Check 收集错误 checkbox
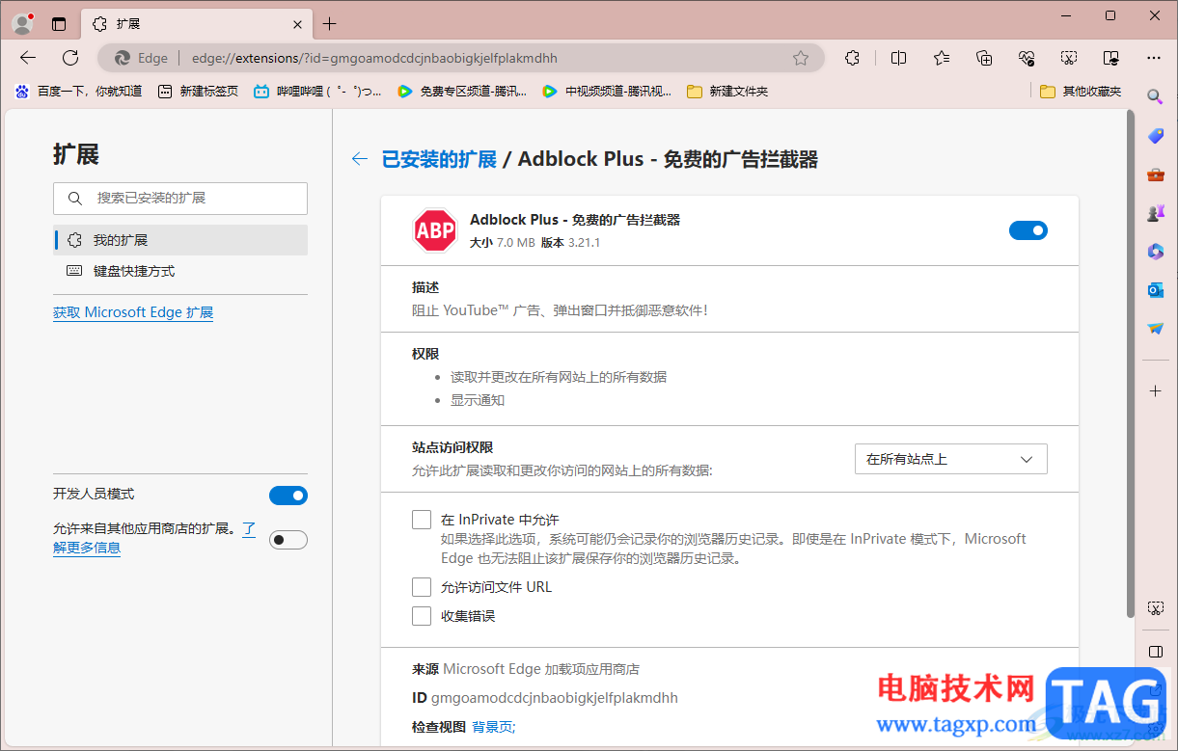This screenshot has width=1178, height=751. 422,616
